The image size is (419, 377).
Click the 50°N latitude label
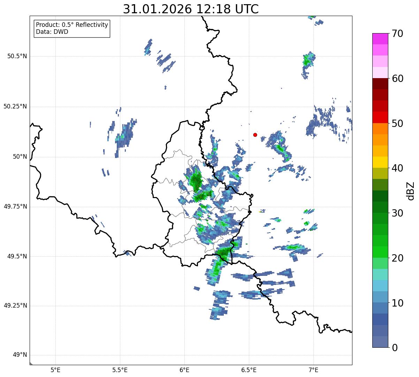(x=20, y=157)
